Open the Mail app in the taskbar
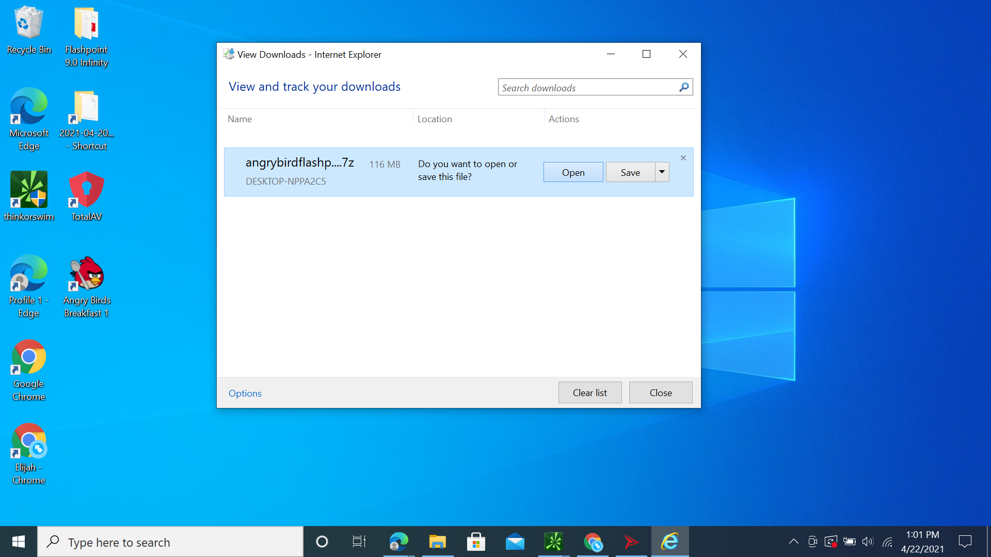 pyautogui.click(x=515, y=542)
